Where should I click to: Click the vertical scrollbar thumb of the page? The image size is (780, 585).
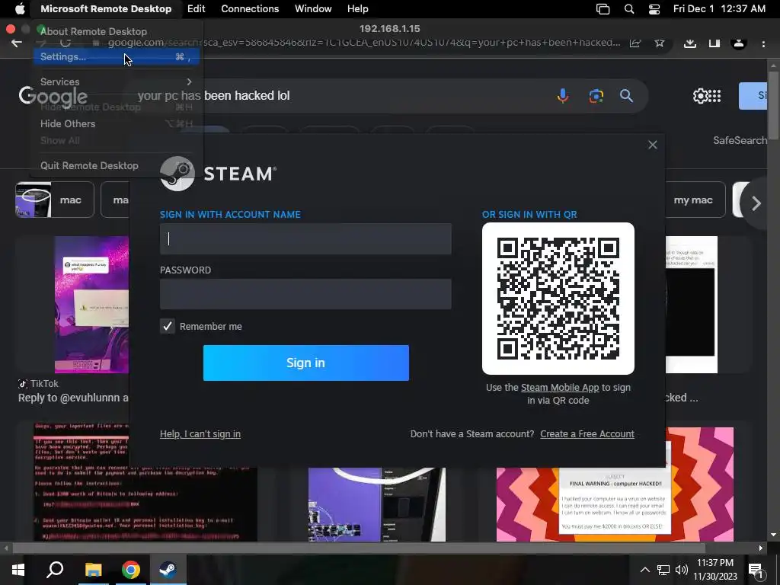pyautogui.click(x=773, y=104)
